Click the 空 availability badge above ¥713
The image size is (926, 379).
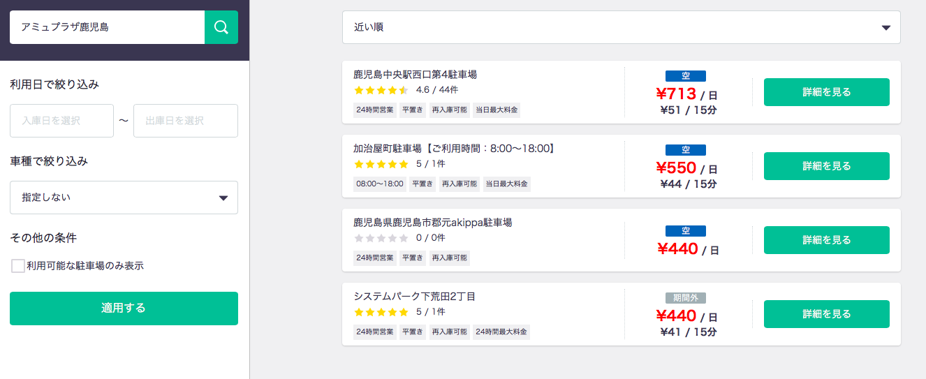pos(685,76)
